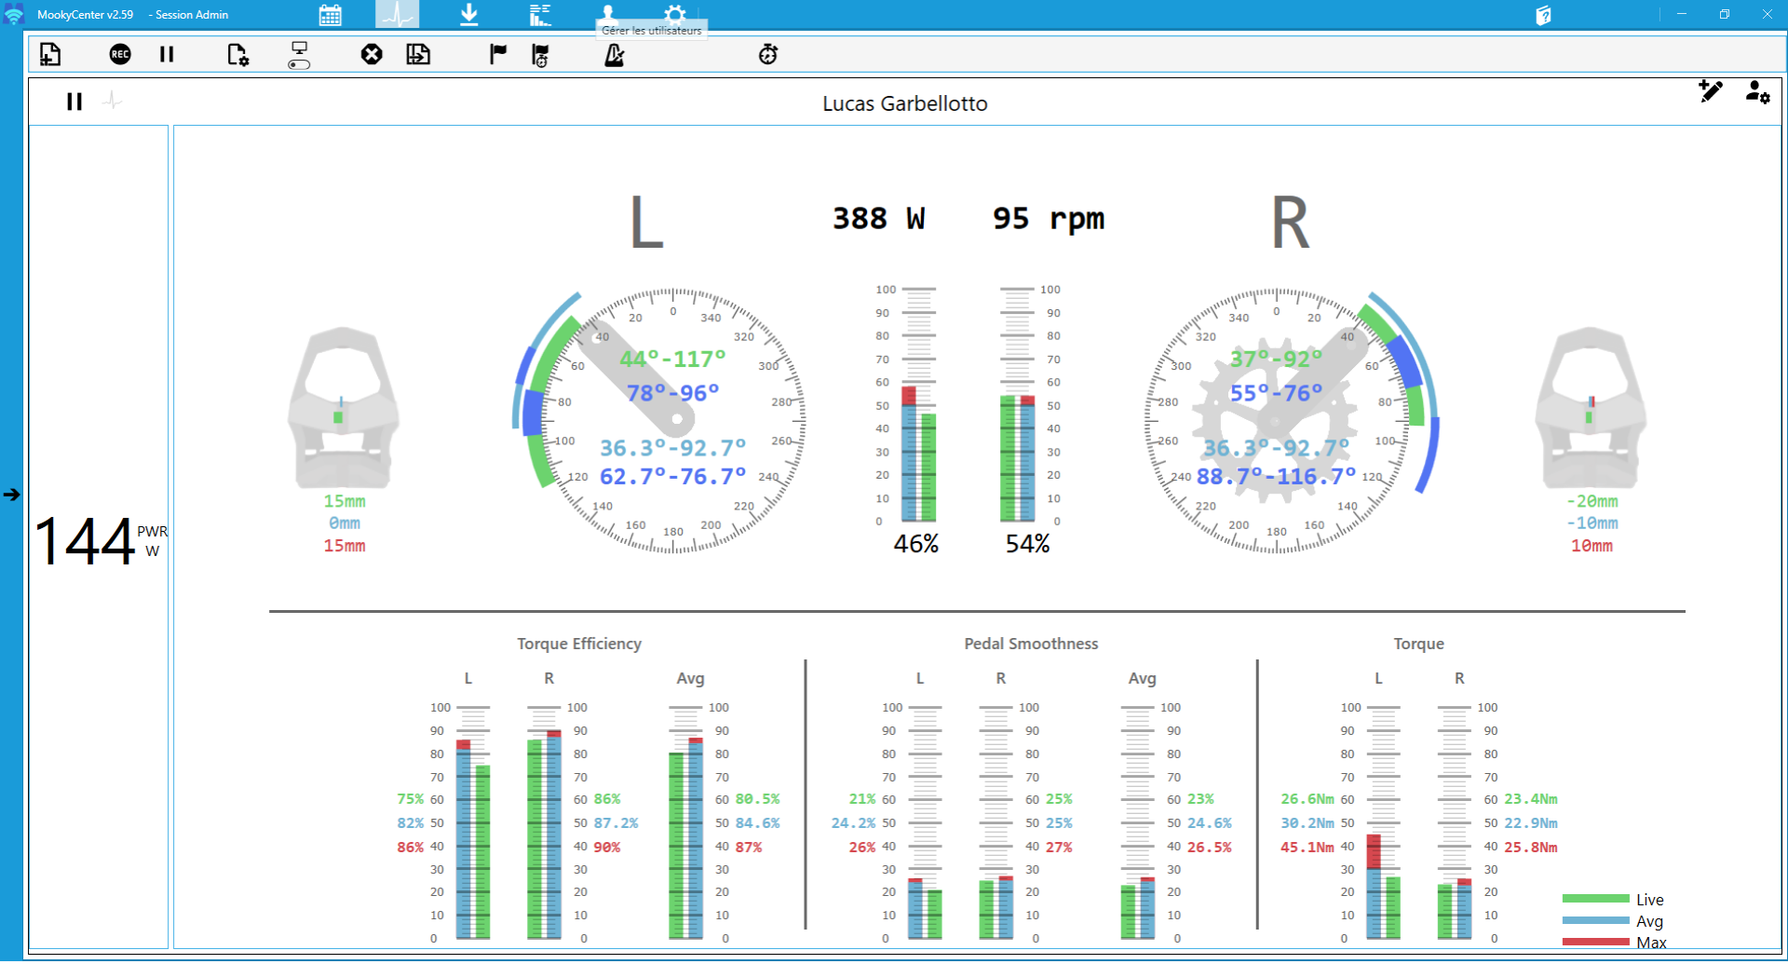Open the calendar tab
The image size is (1788, 964).
[x=331, y=15]
